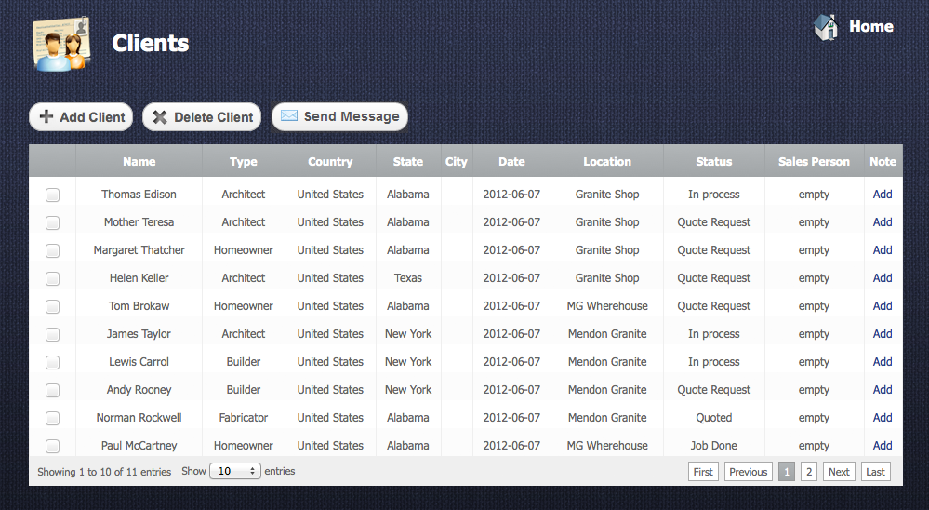Click the X icon on Delete Client
This screenshot has height=510, width=929.
tap(160, 117)
